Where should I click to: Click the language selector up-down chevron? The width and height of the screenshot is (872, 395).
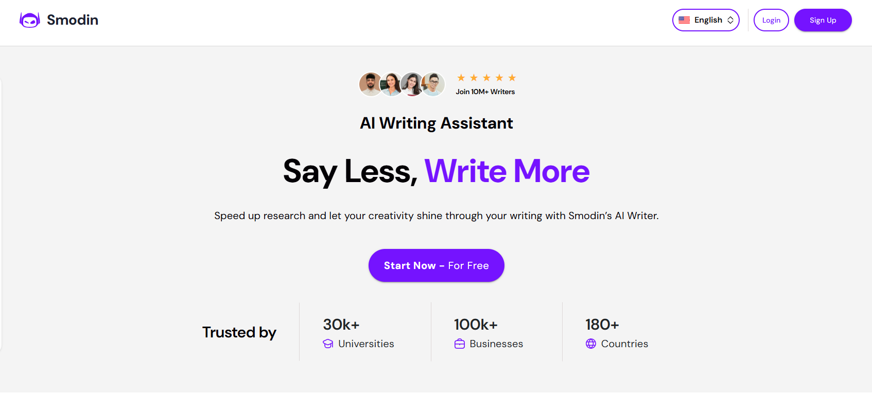pos(730,20)
